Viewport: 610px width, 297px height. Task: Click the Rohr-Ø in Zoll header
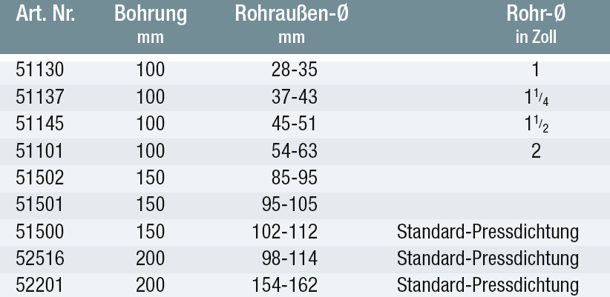[534, 24]
